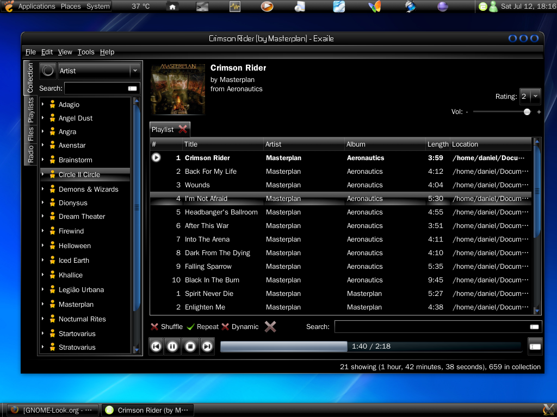The width and height of the screenshot is (557, 417).
Task: Click the green user icon in top panel
Action: pyautogui.click(x=493, y=7)
